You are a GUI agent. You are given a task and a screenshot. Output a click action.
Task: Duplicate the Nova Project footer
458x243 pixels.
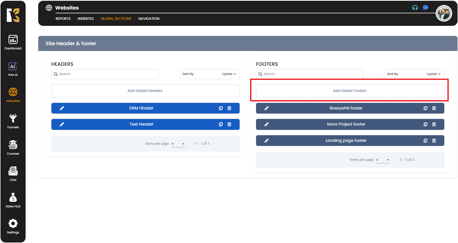tap(425, 124)
